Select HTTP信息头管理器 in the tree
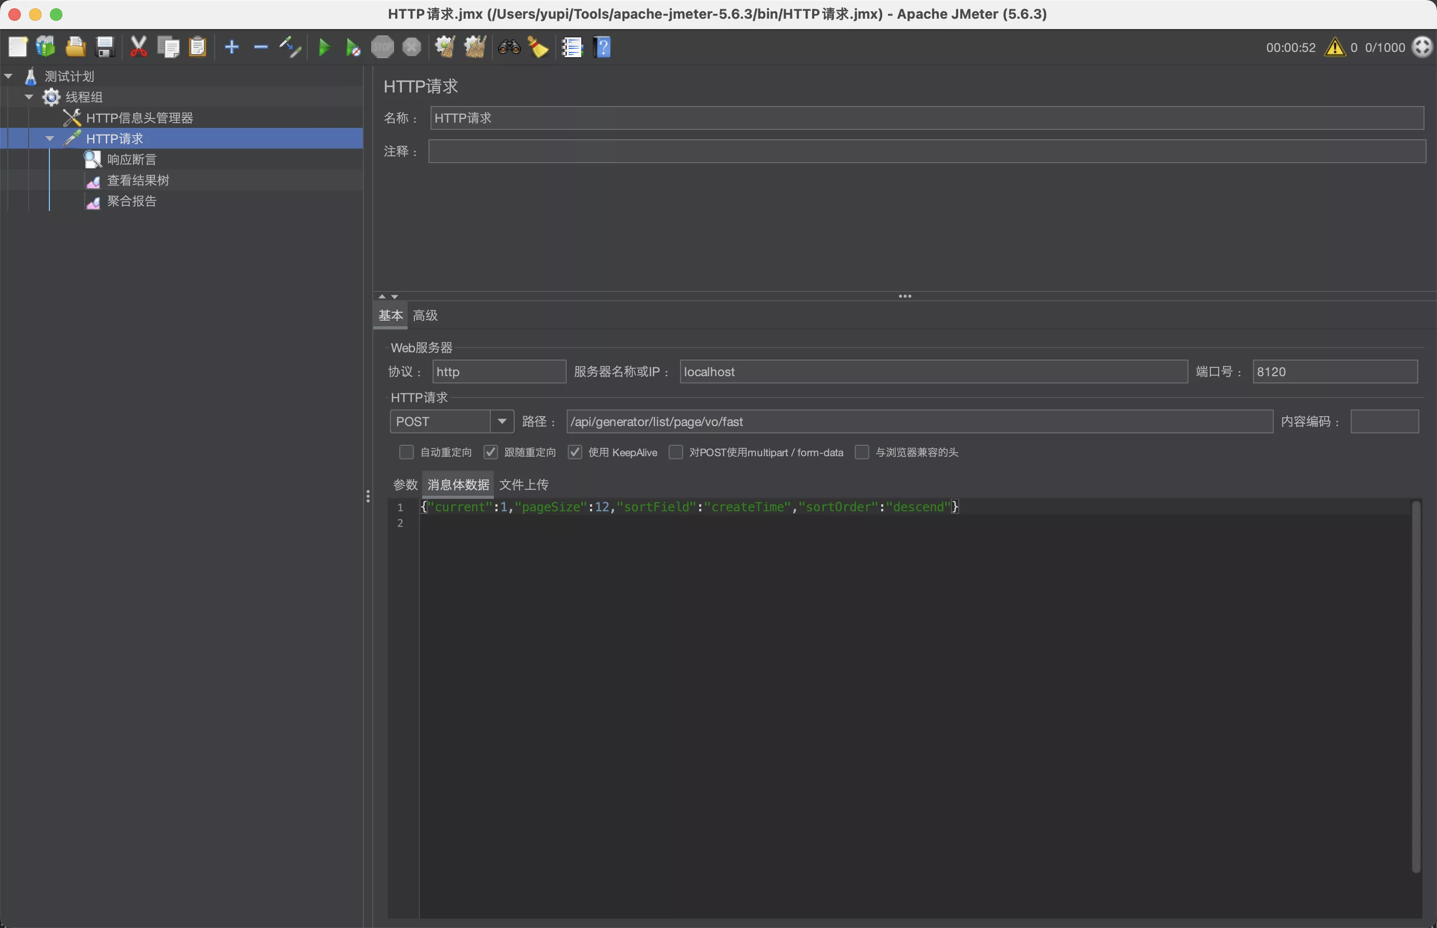Image resolution: width=1437 pixels, height=928 pixels. pos(139,117)
